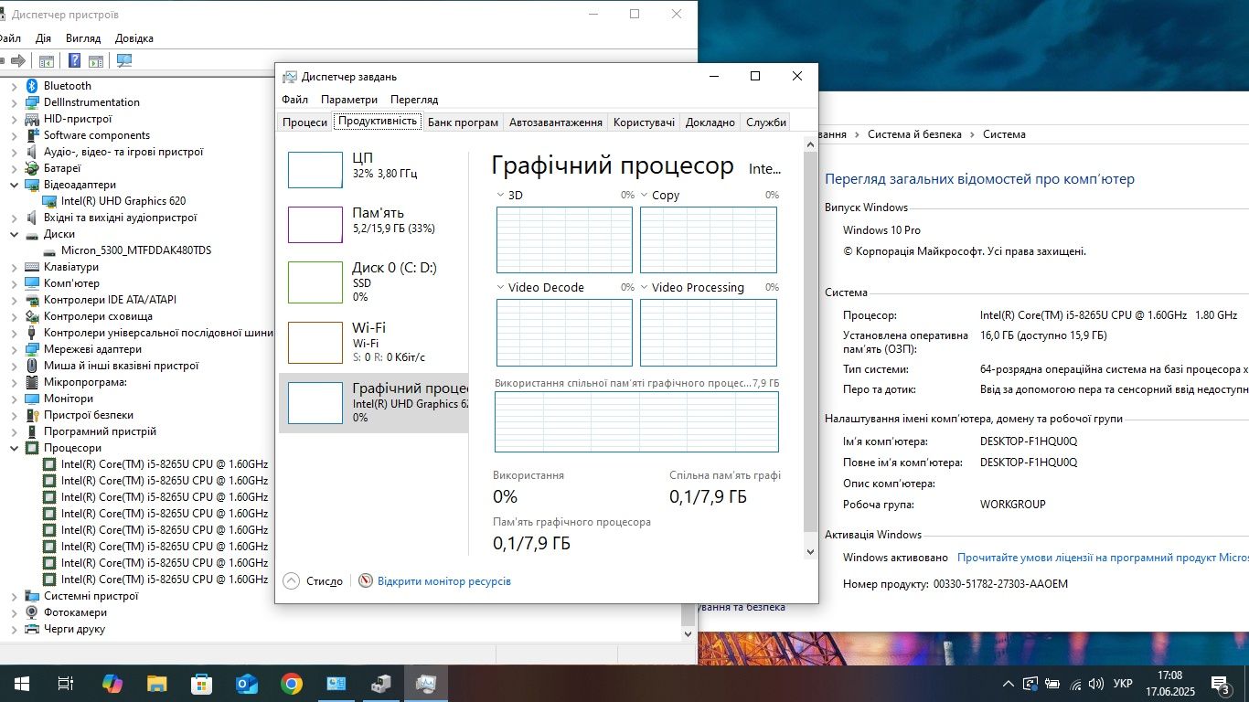This screenshot has height=702, width=1249.
Task: Switch to the Автозавантаження tab
Action: (x=555, y=122)
